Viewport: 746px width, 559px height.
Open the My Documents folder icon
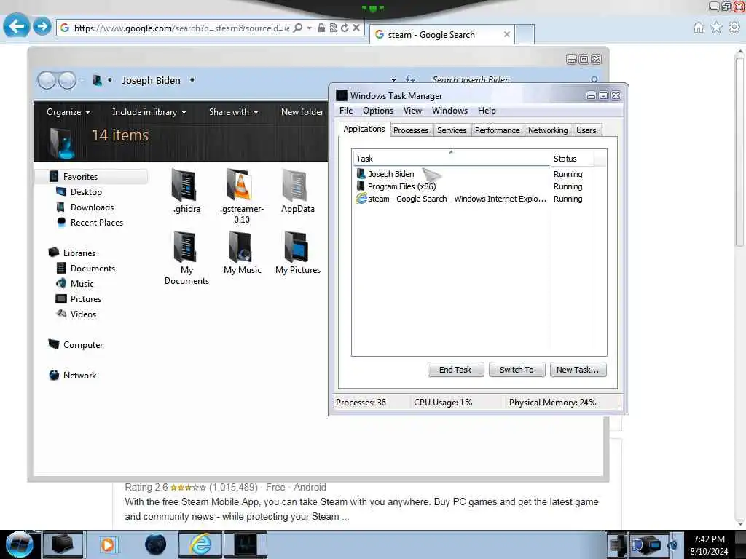tap(186, 258)
